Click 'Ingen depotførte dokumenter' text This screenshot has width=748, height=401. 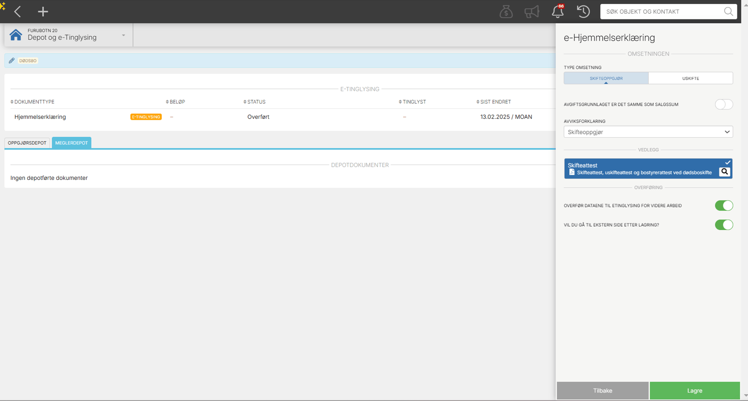point(49,178)
